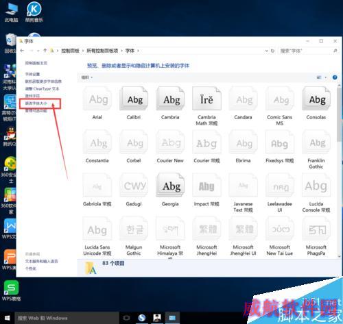Screen dimensions: 343x324
Task: Open 此电脑 desktop icon
Action: [x=11, y=12]
